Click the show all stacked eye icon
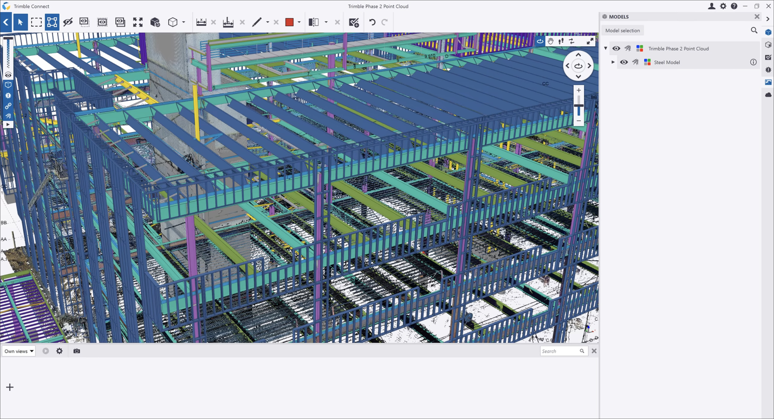The height and width of the screenshot is (419, 774). (x=120, y=22)
